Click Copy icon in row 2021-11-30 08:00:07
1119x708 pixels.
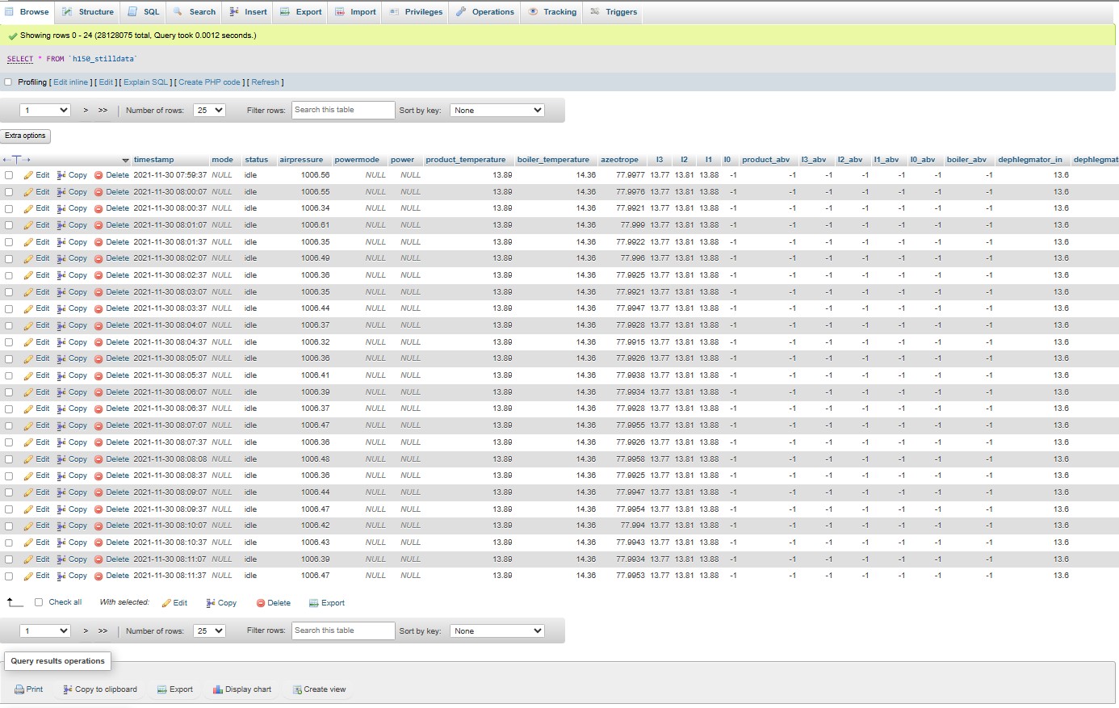tap(61, 192)
